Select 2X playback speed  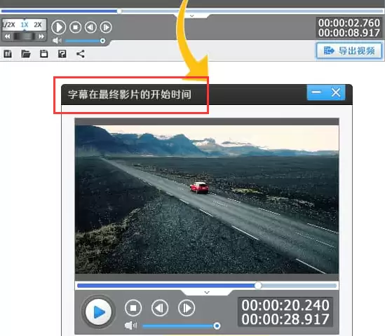pos(38,24)
